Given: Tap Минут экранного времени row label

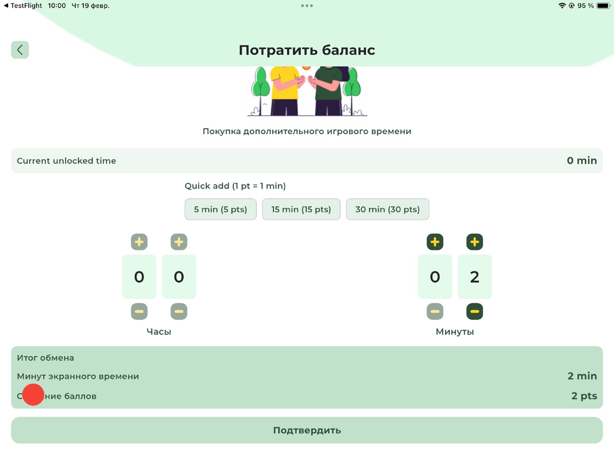Looking at the screenshot, I should pos(78,376).
